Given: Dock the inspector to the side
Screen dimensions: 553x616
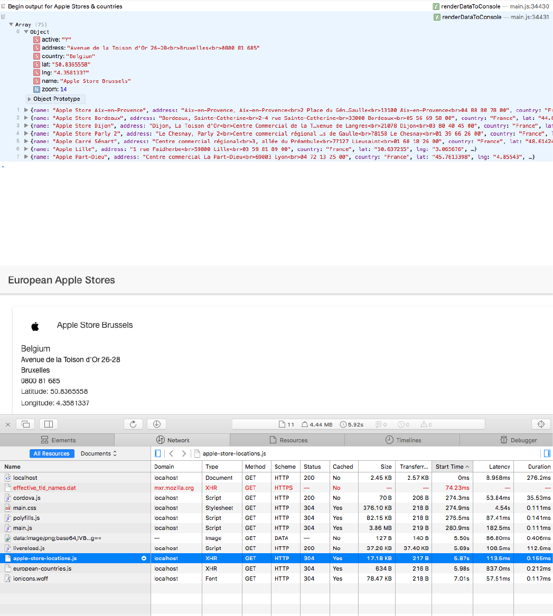Looking at the screenshot, I should coord(49,424).
